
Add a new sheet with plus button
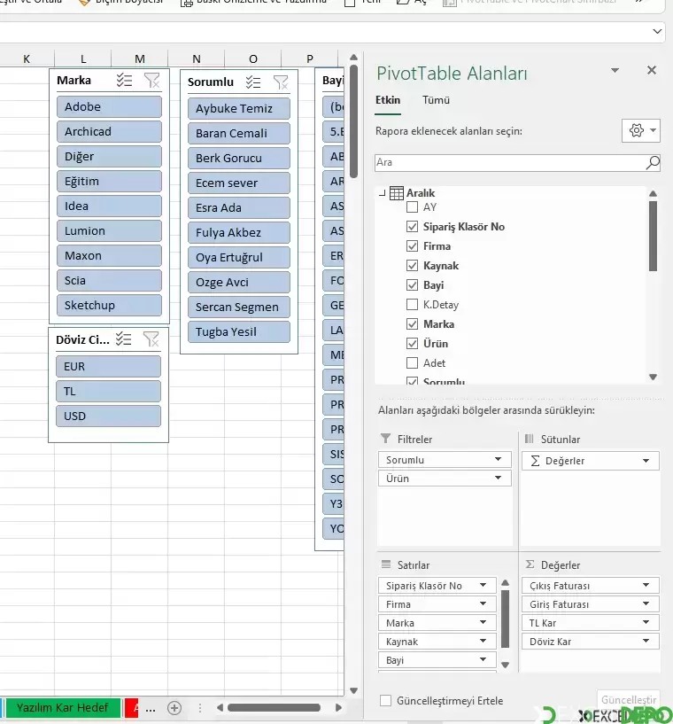(x=174, y=708)
